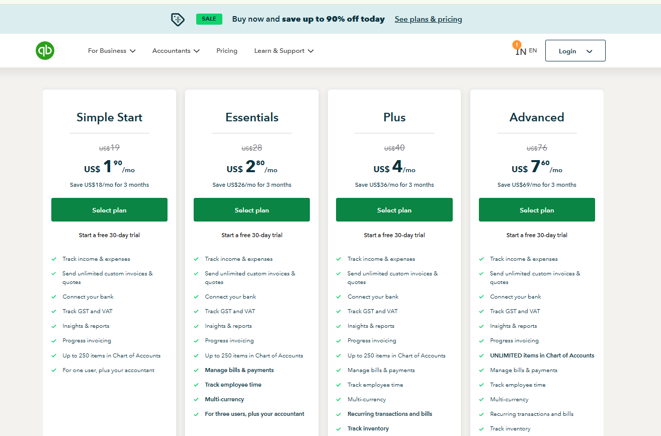This screenshot has height=436, width=661.
Task: Click checkmark beside Advanced 'UNLIMITED items in Chart'
Action: [481, 355]
